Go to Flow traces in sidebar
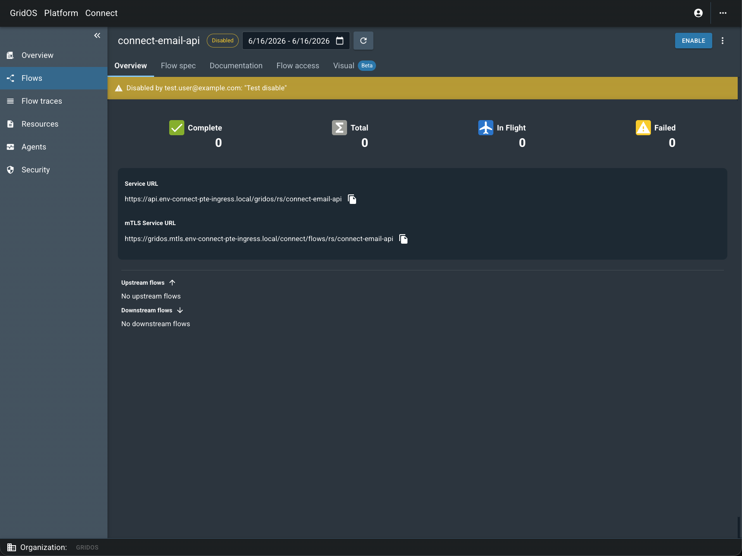This screenshot has width=742, height=556. [x=54, y=101]
